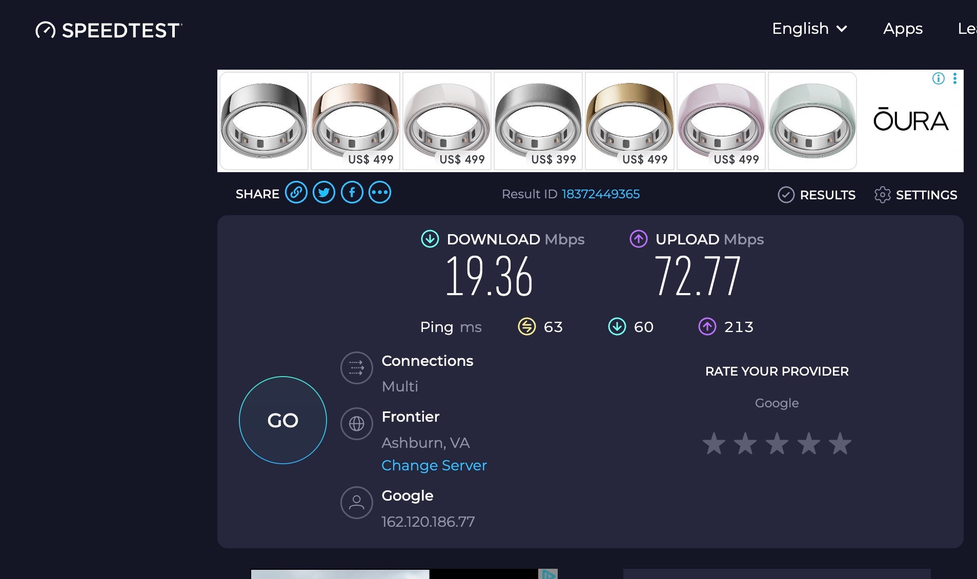Click the Connections multi-arrows icon
Screen dimensions: 977x579
coord(356,368)
